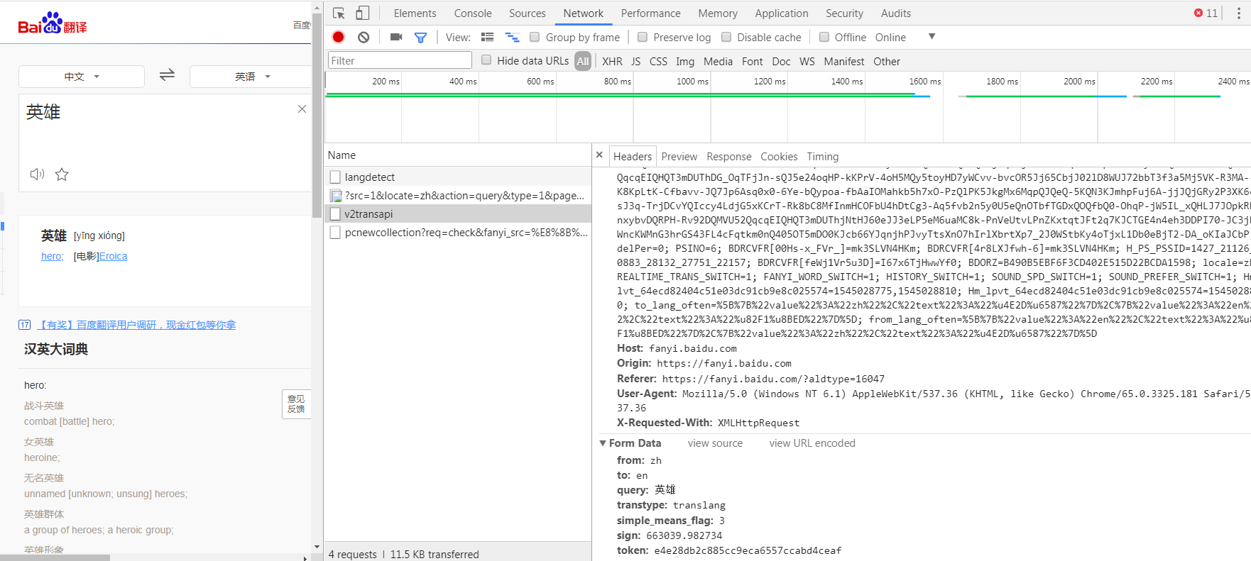Screen dimensions: 1251x561
Task: Capture screenshots with camera icon
Action: point(396,37)
